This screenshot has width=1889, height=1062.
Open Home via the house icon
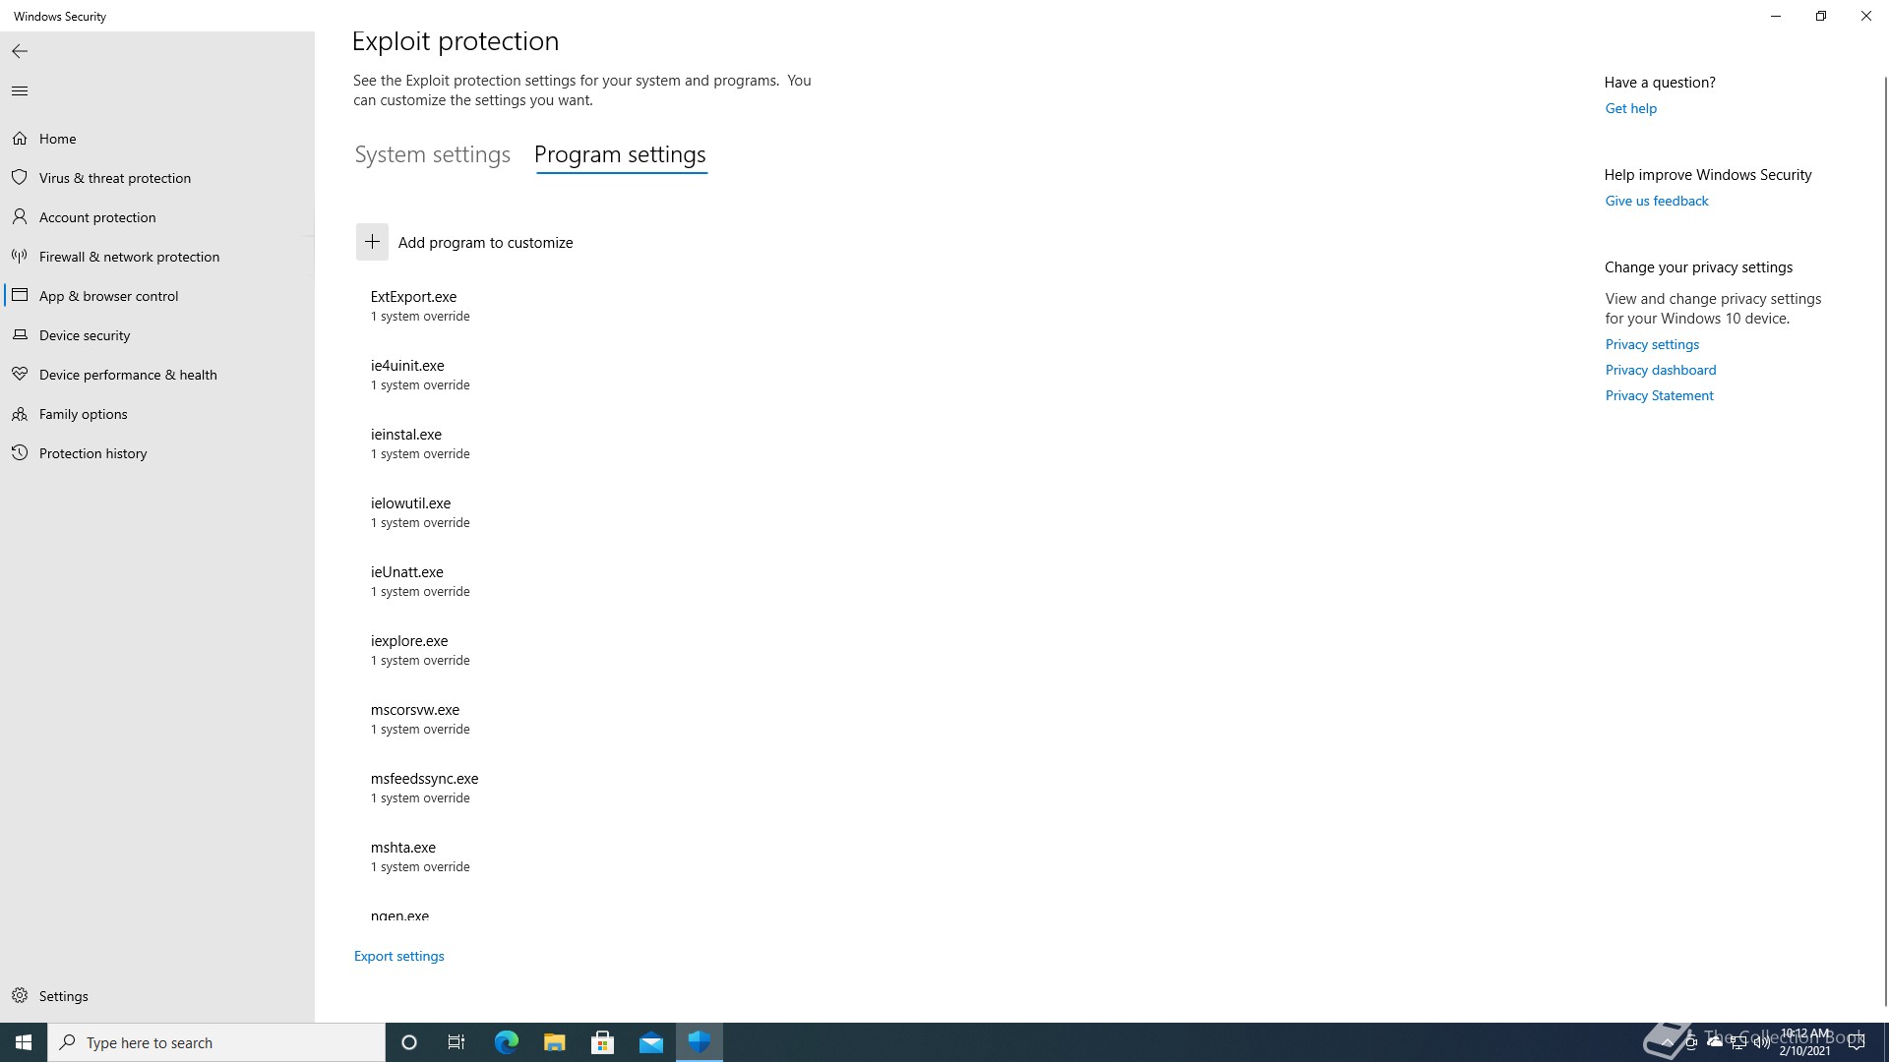coord(20,139)
